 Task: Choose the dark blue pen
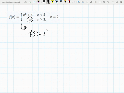click(x=61, y=2)
